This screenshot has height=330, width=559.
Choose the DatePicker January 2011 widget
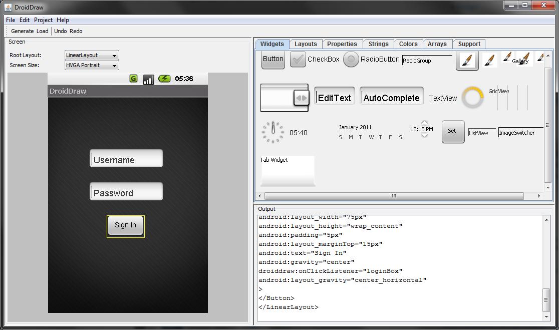tap(371, 132)
